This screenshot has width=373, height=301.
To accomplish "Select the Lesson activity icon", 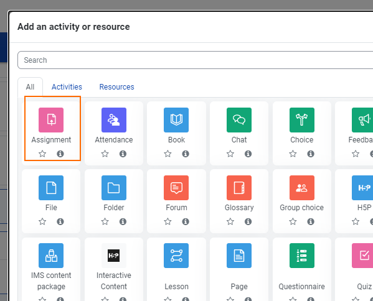I will [x=176, y=256].
